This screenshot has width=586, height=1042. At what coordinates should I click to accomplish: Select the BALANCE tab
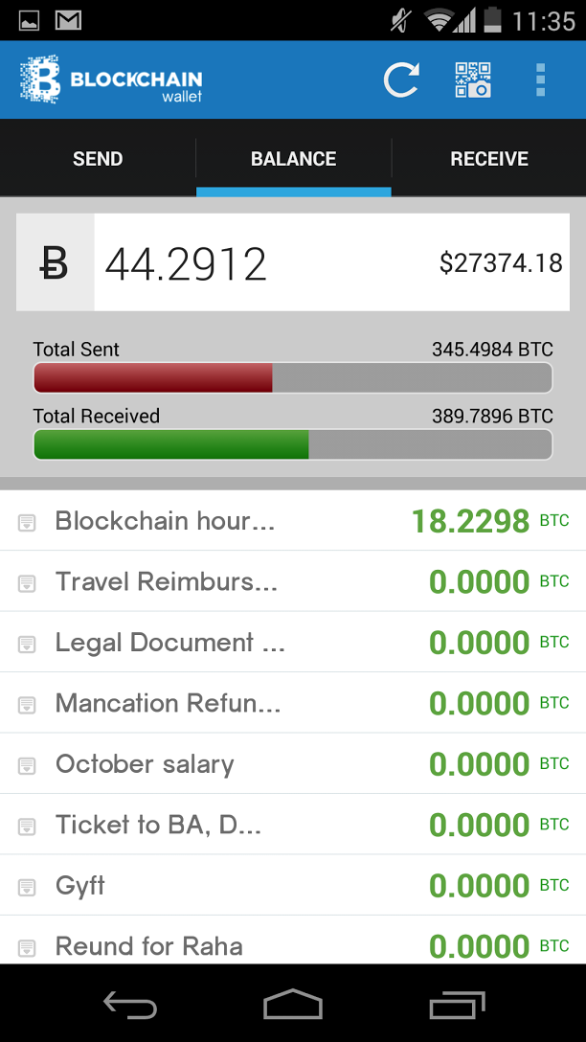pos(293,159)
